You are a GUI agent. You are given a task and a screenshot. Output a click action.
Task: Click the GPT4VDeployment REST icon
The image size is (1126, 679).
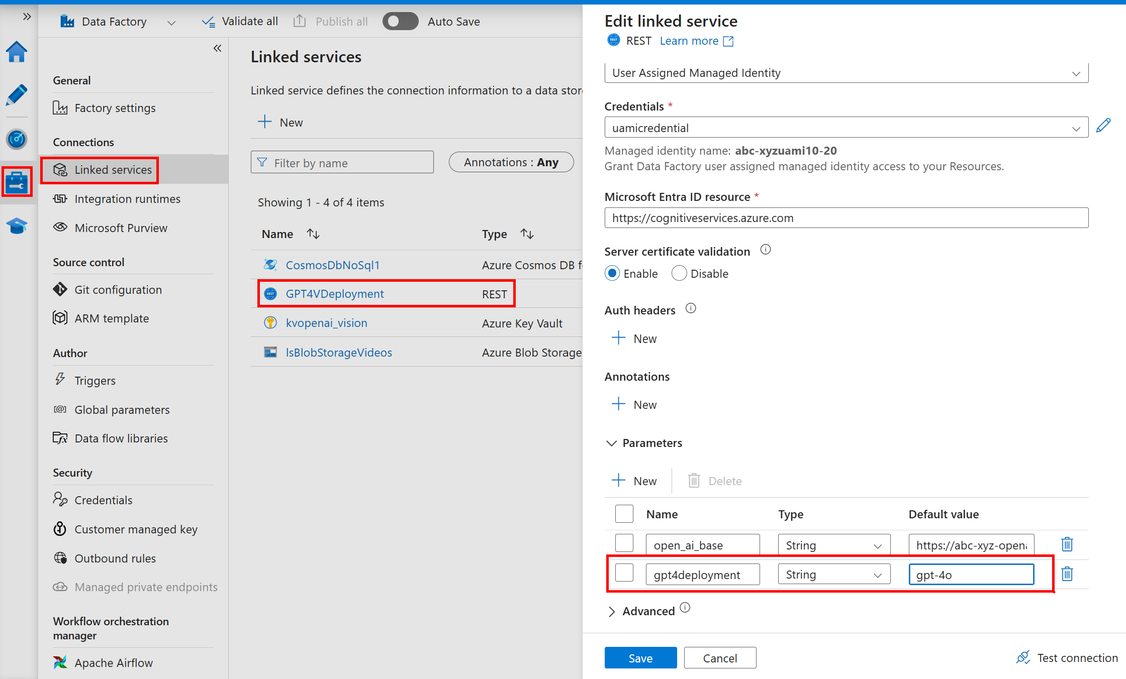coord(270,294)
